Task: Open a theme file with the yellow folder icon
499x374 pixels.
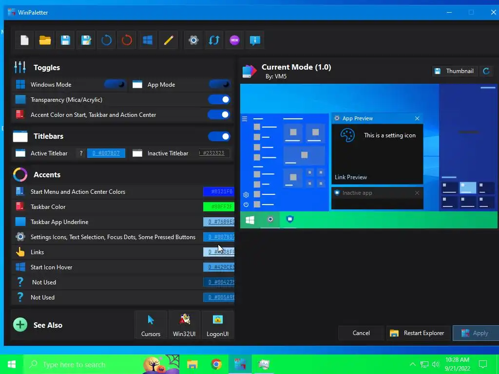Action: click(x=45, y=40)
